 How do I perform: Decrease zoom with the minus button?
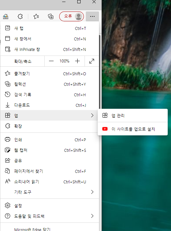click(x=51, y=61)
